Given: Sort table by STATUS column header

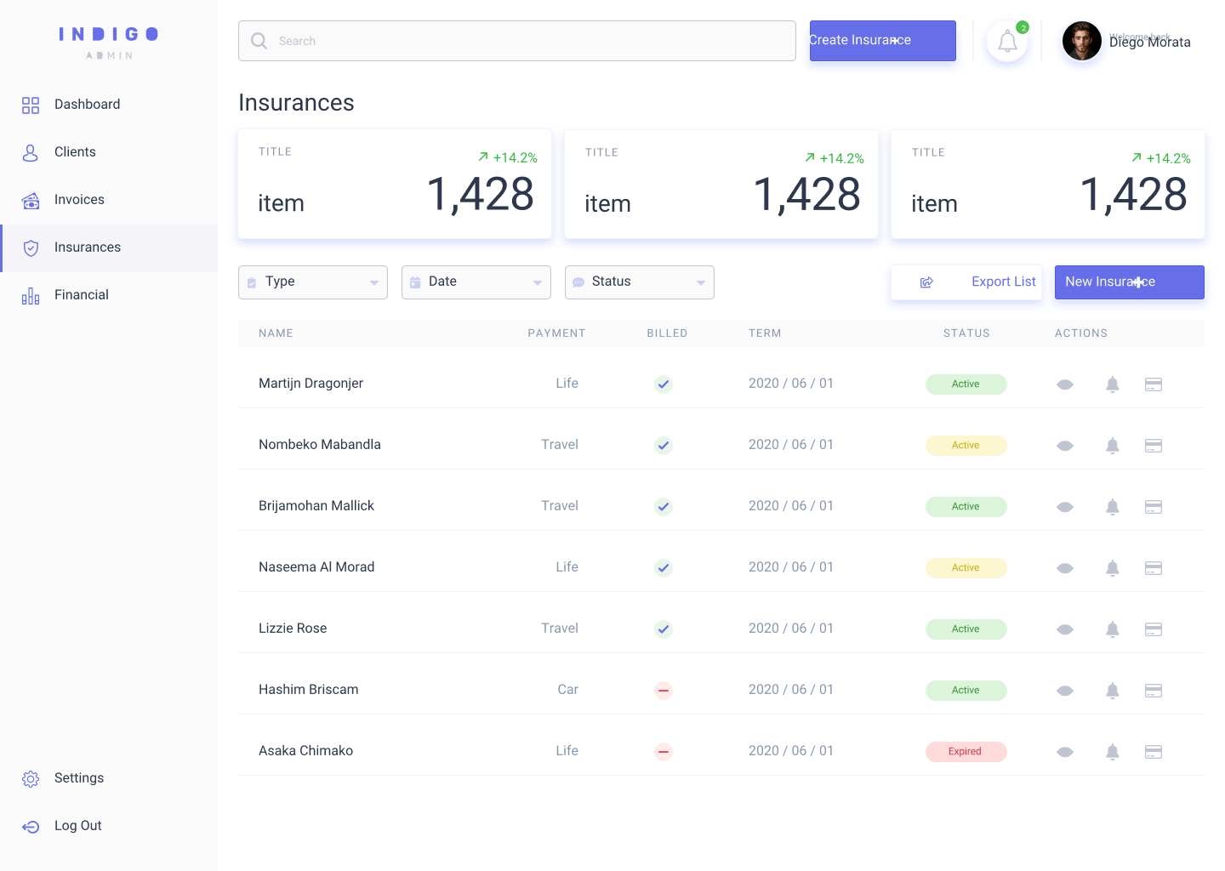Looking at the screenshot, I should pyautogui.click(x=966, y=333).
